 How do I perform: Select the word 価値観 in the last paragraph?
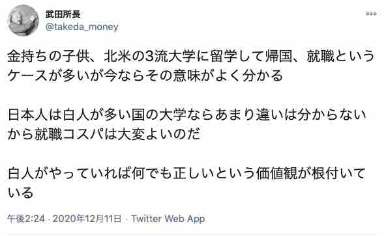pyautogui.click(x=276, y=174)
